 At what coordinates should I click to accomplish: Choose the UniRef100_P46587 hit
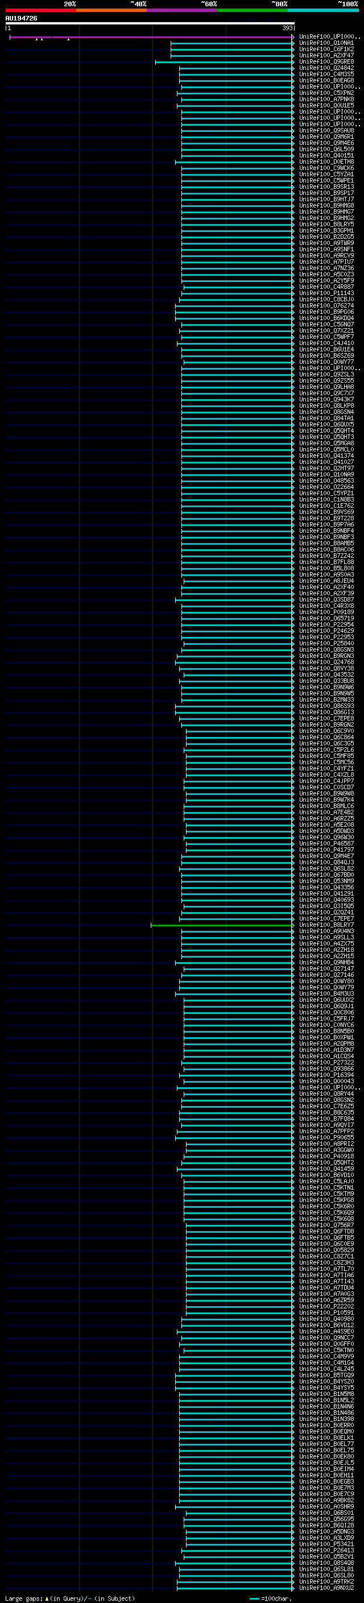coord(326,844)
